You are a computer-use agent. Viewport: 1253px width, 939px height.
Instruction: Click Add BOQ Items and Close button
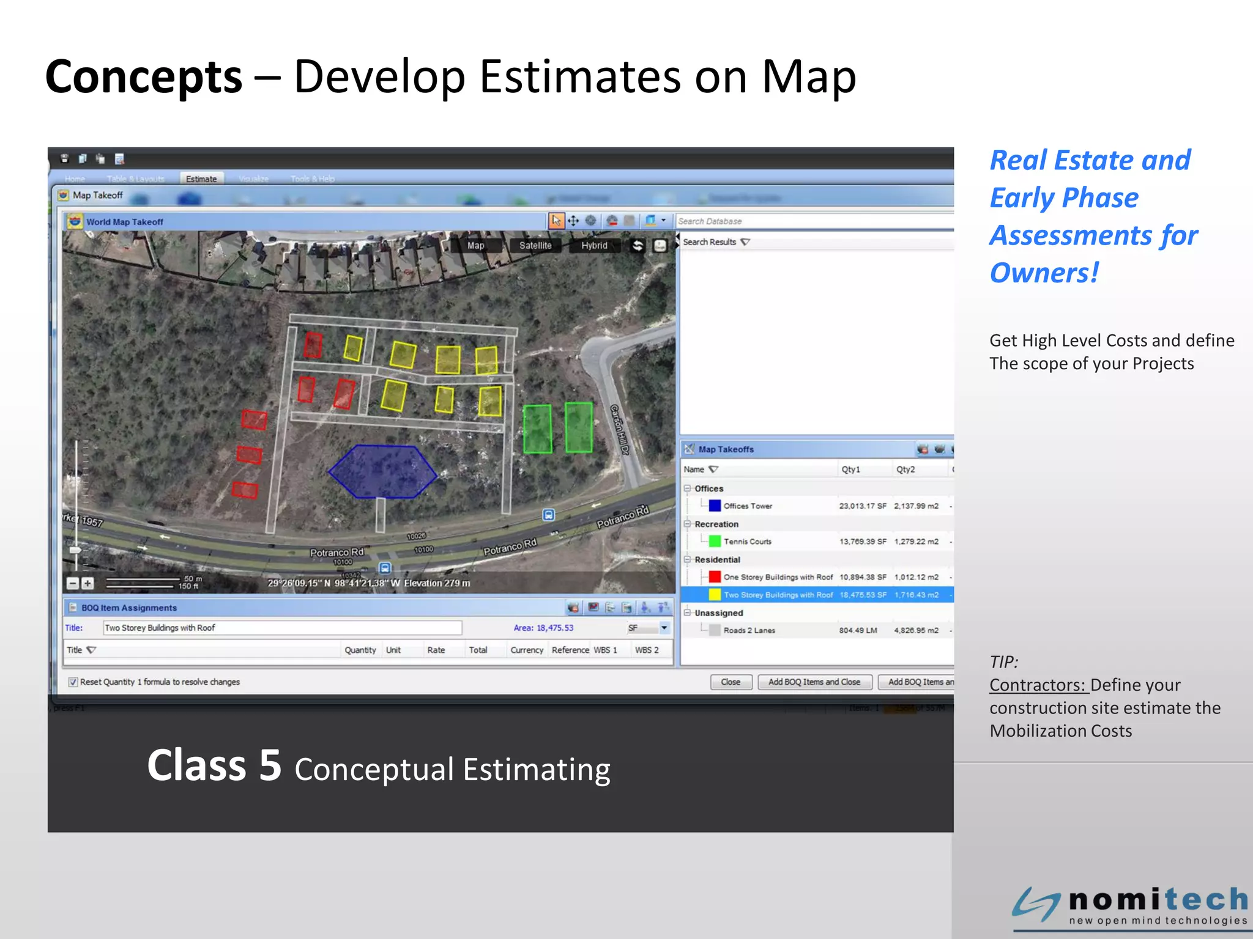(814, 682)
